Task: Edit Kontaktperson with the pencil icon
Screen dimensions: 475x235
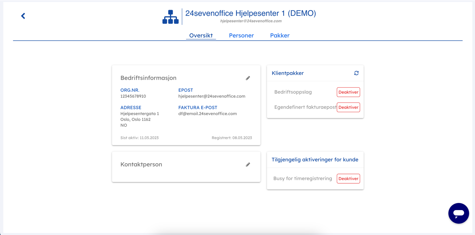Action: click(248, 165)
